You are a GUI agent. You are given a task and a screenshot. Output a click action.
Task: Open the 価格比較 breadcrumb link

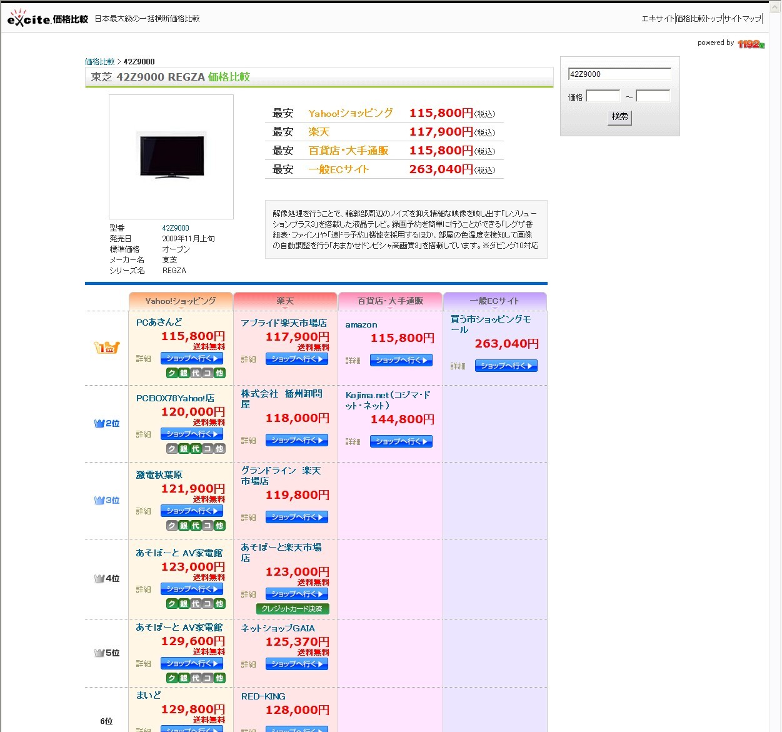[100, 62]
